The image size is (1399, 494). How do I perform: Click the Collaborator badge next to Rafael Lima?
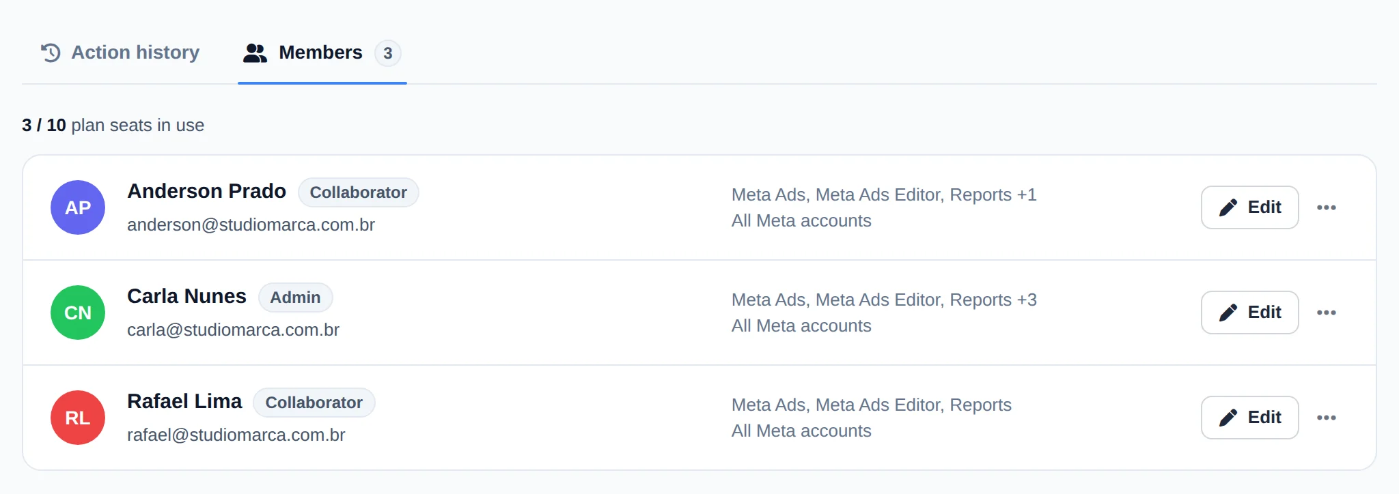[314, 403]
